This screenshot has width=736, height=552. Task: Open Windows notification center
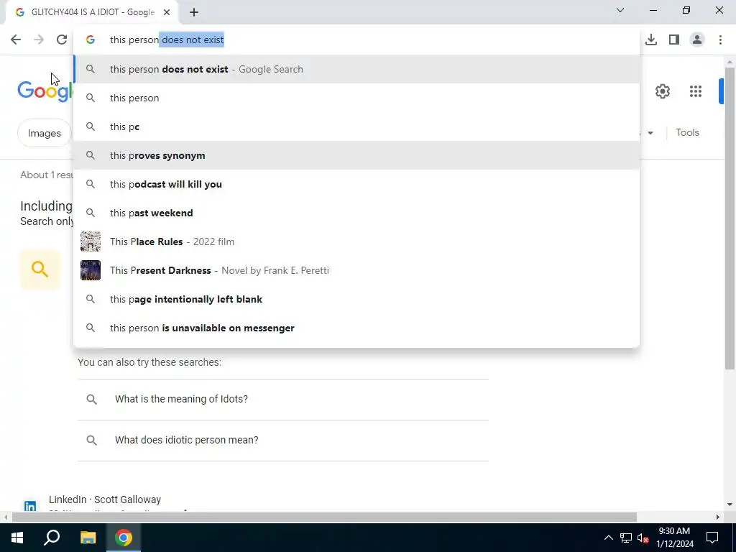[712, 538]
